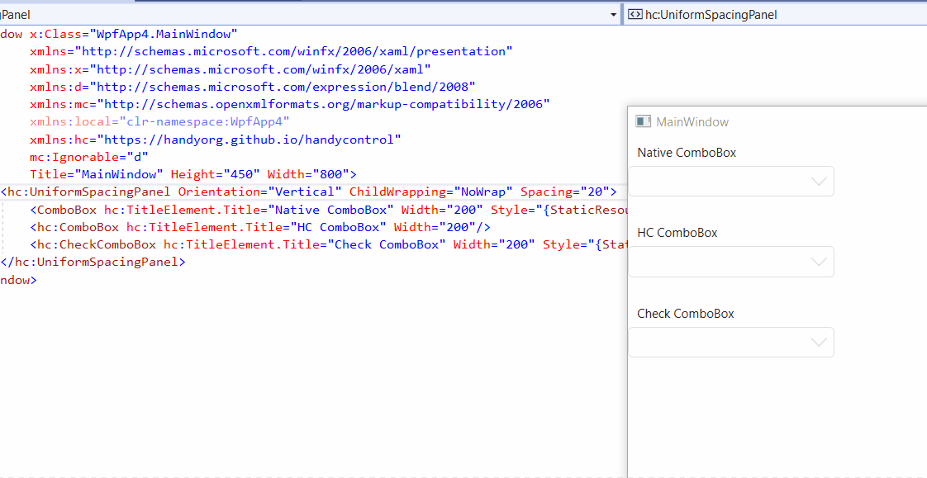
Task: Click the XAML element icon beside hc:UniformSpacingPanel breadcrumb
Action: tap(635, 14)
